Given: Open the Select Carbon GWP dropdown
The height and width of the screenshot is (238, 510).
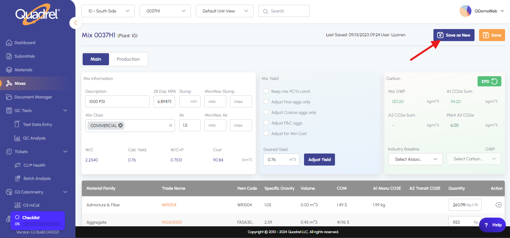Looking at the screenshot, I should coord(474,159).
